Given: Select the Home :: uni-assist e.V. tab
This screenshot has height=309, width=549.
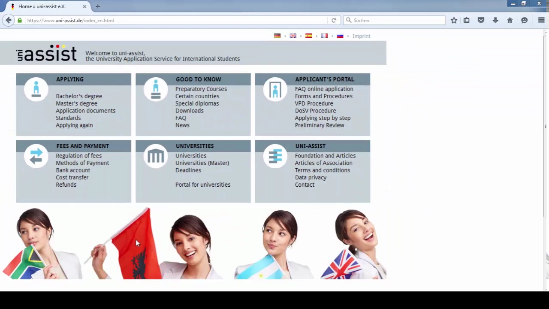Looking at the screenshot, I should [x=47, y=6].
